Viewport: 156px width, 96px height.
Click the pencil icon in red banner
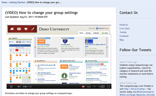[x=33, y=29]
